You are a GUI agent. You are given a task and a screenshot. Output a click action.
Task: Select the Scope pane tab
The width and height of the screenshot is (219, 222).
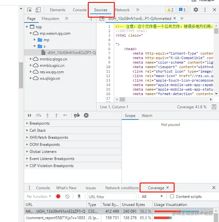click(130, 116)
